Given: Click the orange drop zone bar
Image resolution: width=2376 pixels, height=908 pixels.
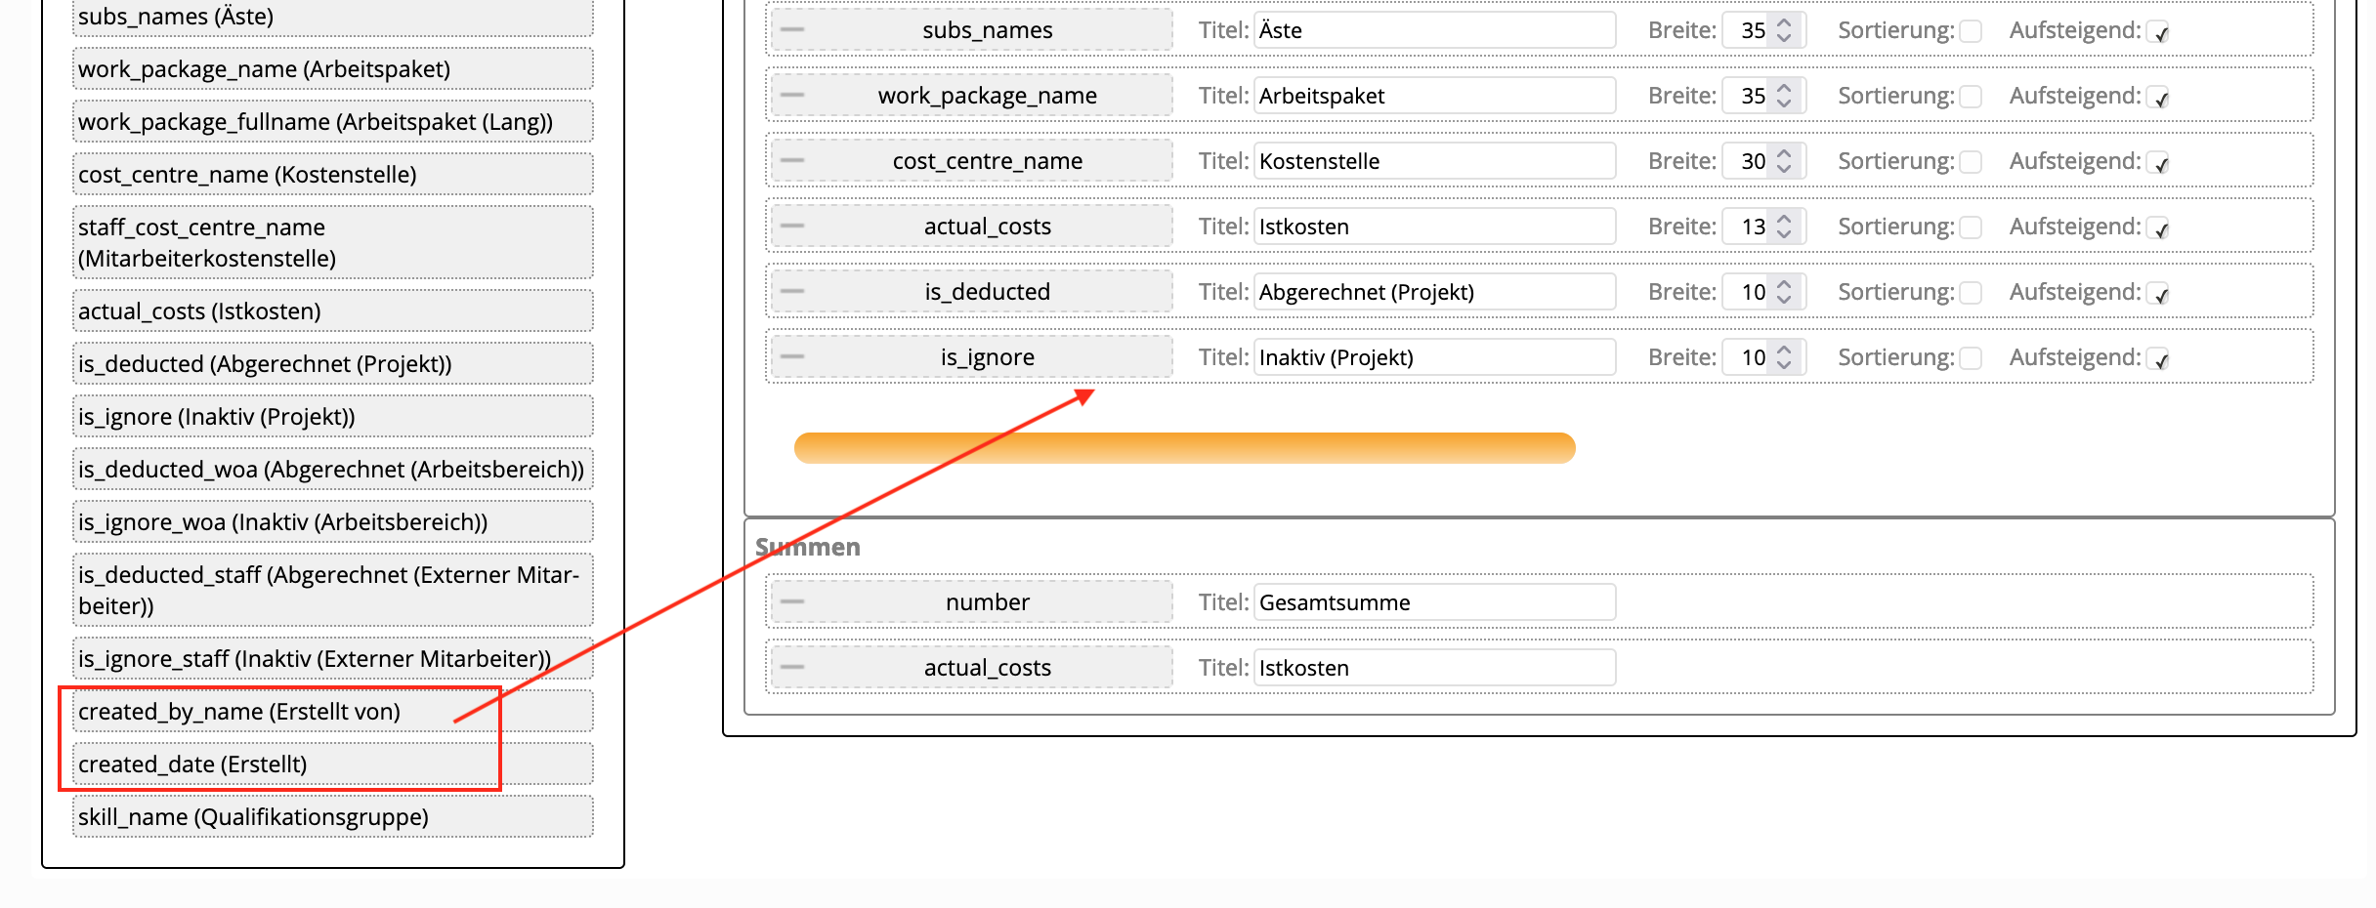Looking at the screenshot, I should click(1184, 448).
